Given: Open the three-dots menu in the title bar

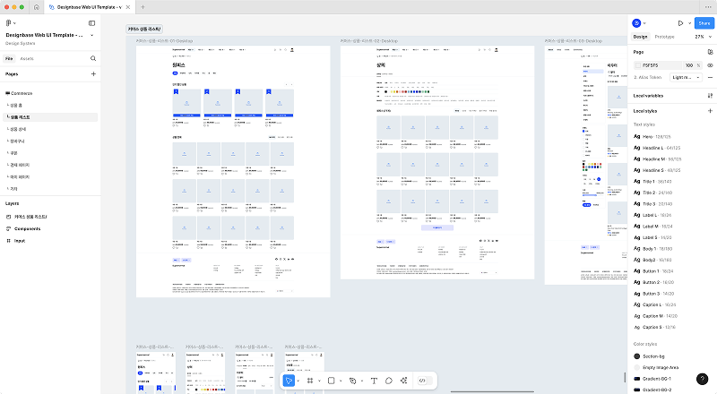Looking at the screenshot, I should click(x=708, y=7).
